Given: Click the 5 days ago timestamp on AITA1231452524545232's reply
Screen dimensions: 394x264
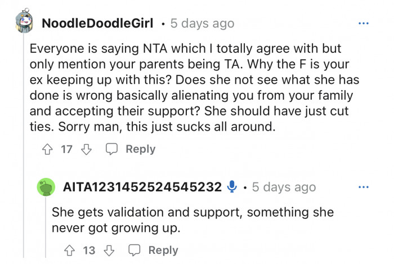Looking at the screenshot, I should tap(284, 187).
